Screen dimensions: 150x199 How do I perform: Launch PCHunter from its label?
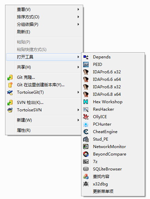pos(102,124)
